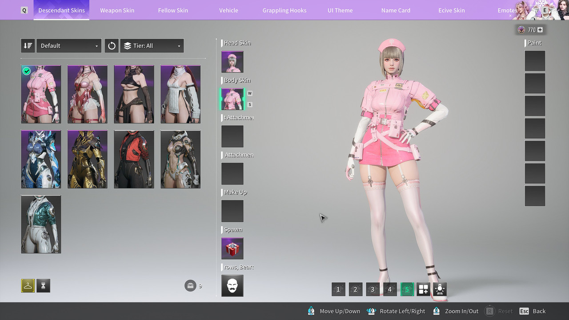Viewport: 569px width, 320px height.
Task: Select the Body Skin slot
Action: tap(232, 99)
